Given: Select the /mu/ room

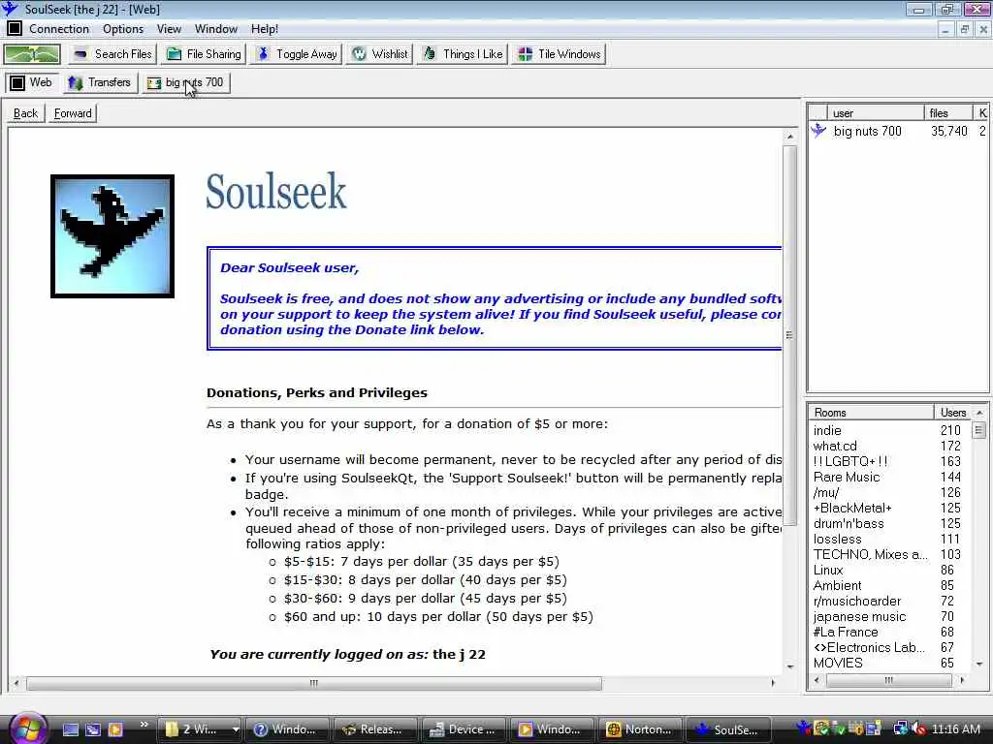Looking at the screenshot, I should tap(890, 492).
